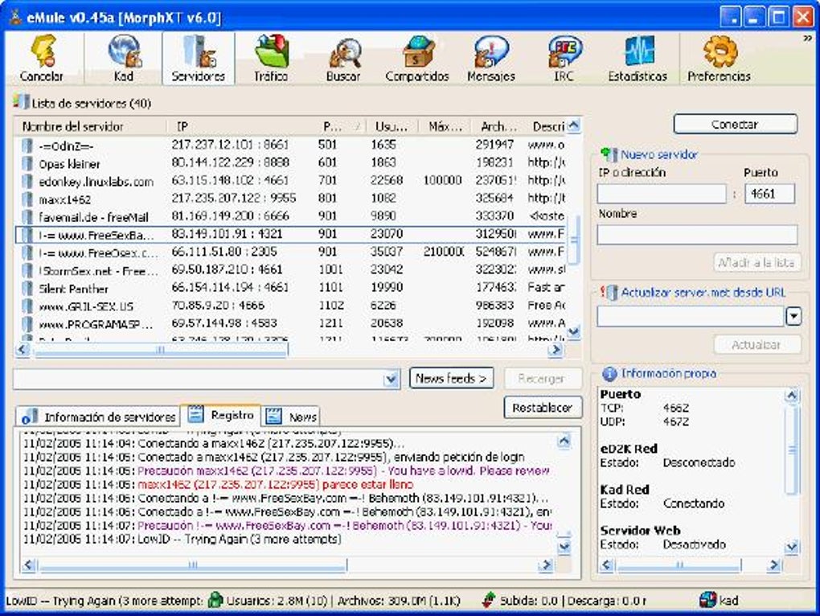Image resolution: width=820 pixels, height=616 pixels.
Task: Click Información propia scroll down arrow
Action: point(791,547)
